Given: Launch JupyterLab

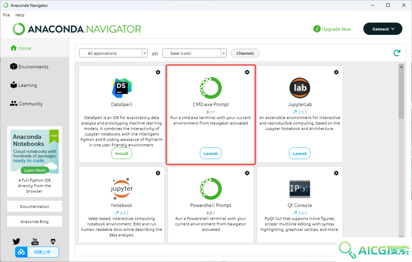Looking at the screenshot, I should (x=300, y=153).
